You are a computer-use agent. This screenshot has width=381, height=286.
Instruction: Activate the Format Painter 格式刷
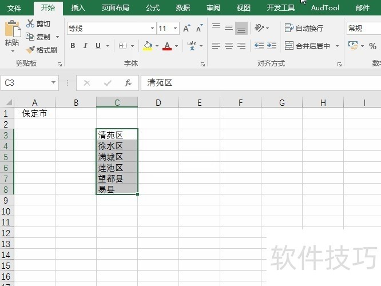tap(42, 50)
